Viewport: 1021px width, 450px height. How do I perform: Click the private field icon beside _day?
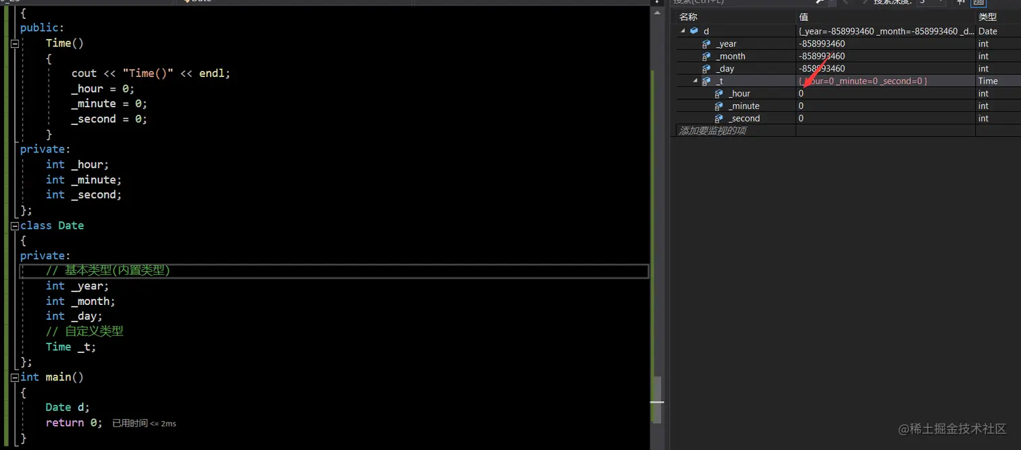pyautogui.click(x=706, y=69)
